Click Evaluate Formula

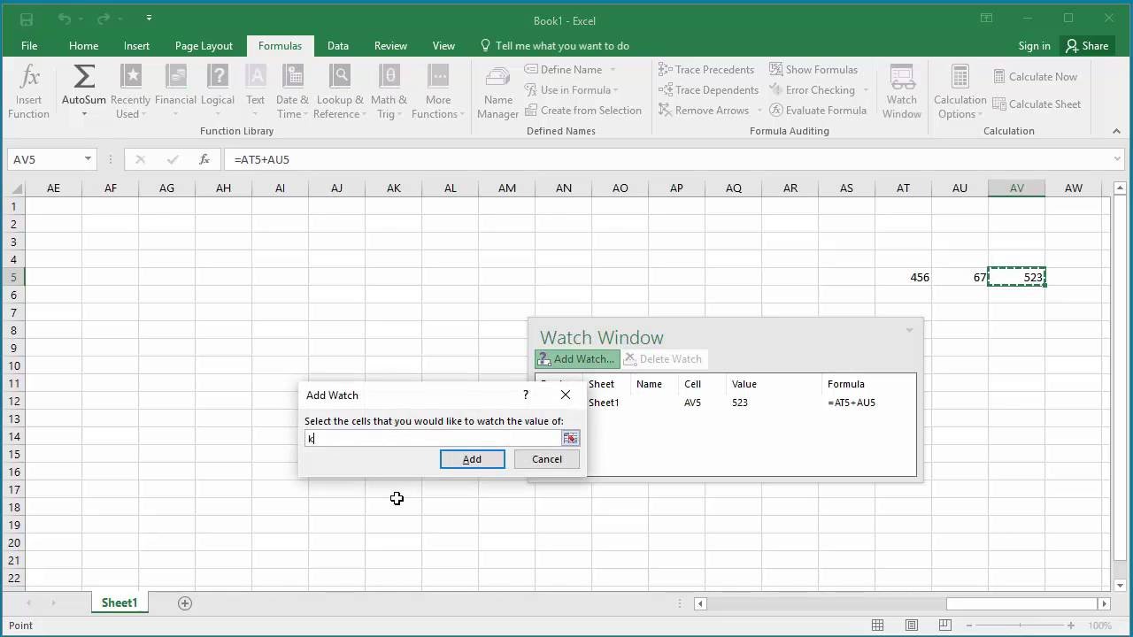point(818,110)
